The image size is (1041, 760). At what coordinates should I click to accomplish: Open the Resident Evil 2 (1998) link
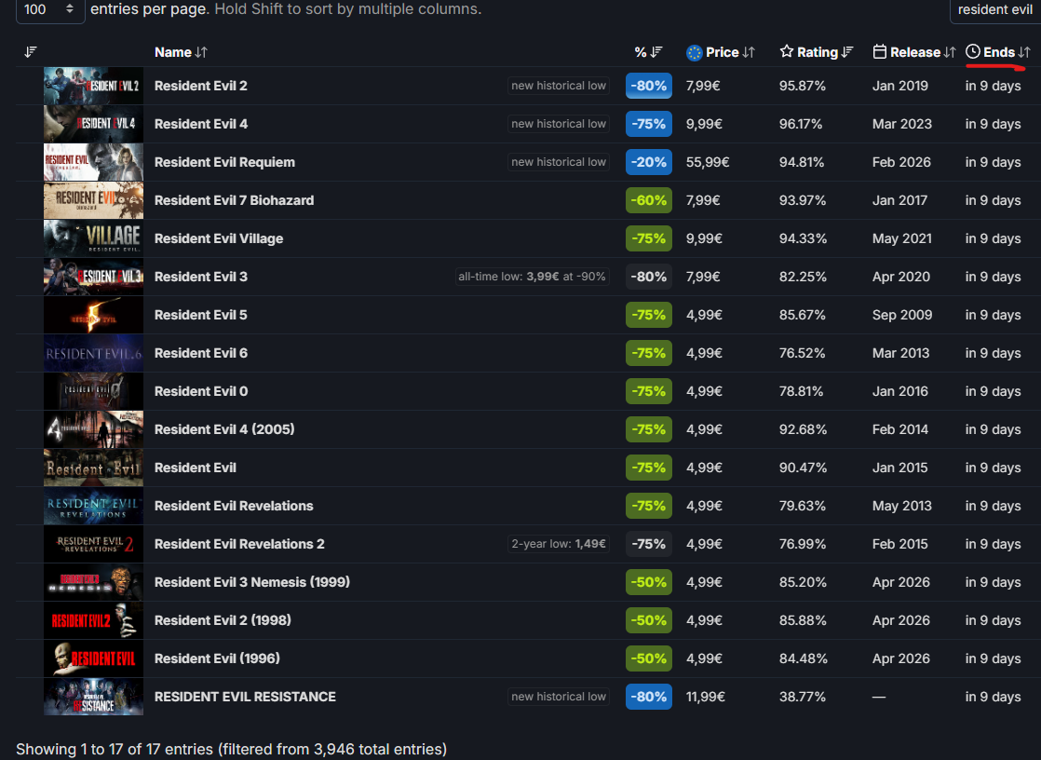pos(223,620)
